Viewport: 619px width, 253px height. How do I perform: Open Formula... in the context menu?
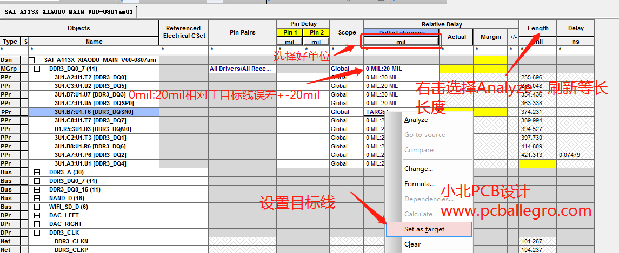click(420, 184)
